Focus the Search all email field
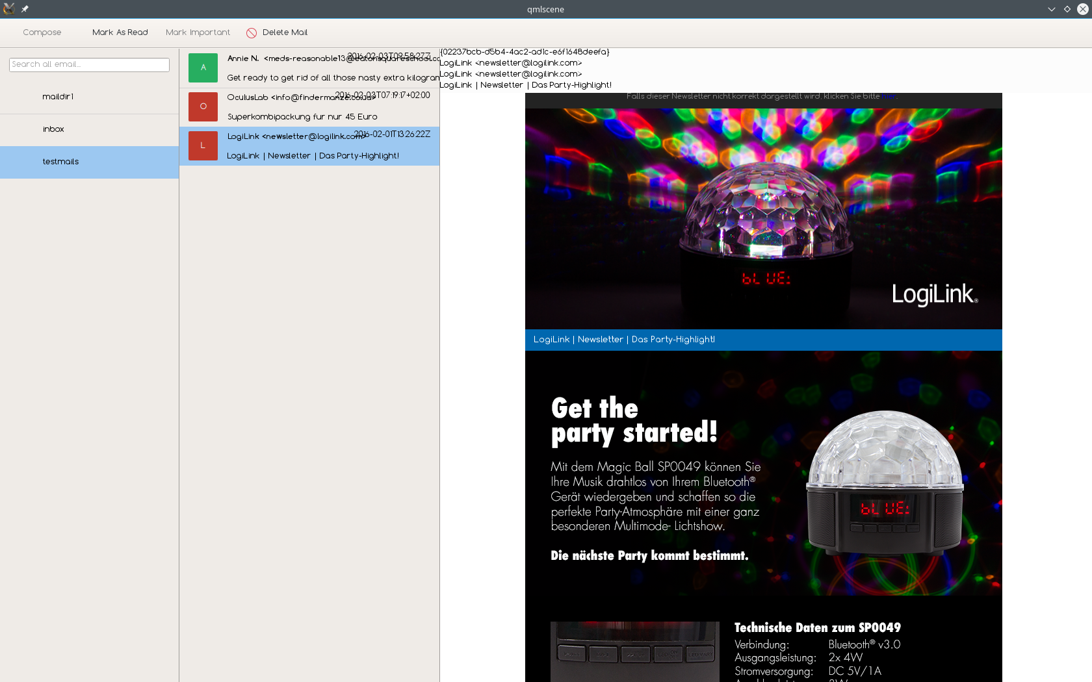Image resolution: width=1092 pixels, height=682 pixels. pyautogui.click(x=89, y=64)
